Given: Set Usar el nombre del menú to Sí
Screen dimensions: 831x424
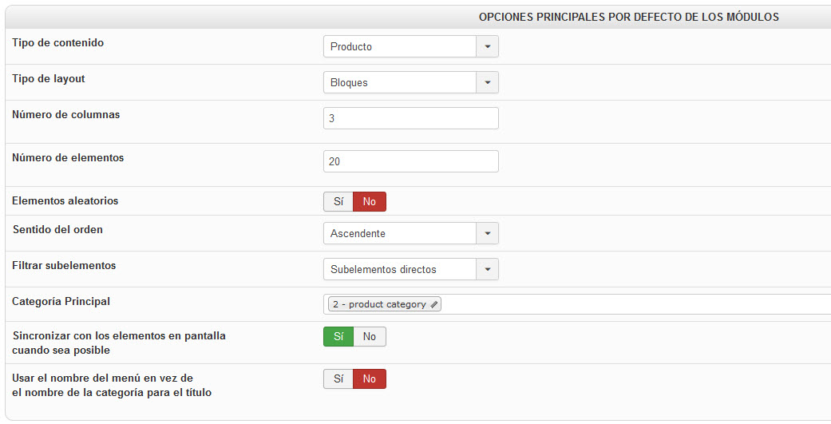Looking at the screenshot, I should click(338, 378).
